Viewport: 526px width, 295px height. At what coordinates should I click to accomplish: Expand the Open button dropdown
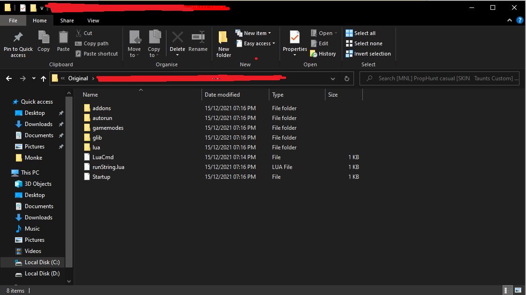coord(336,33)
